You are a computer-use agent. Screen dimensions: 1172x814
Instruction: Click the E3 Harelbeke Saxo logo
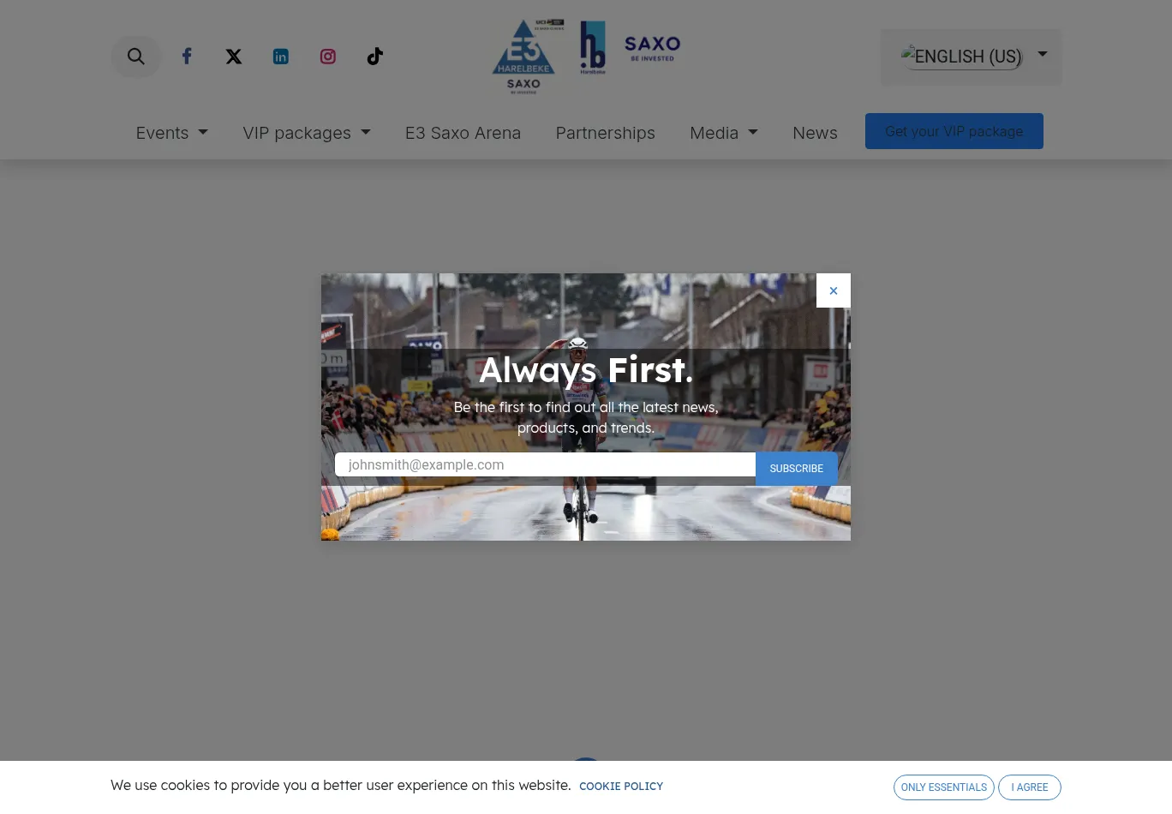click(x=524, y=57)
